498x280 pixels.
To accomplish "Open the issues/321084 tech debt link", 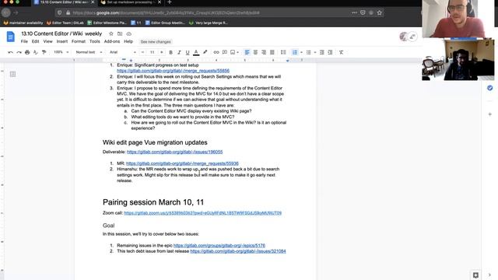I will click(x=238, y=251).
